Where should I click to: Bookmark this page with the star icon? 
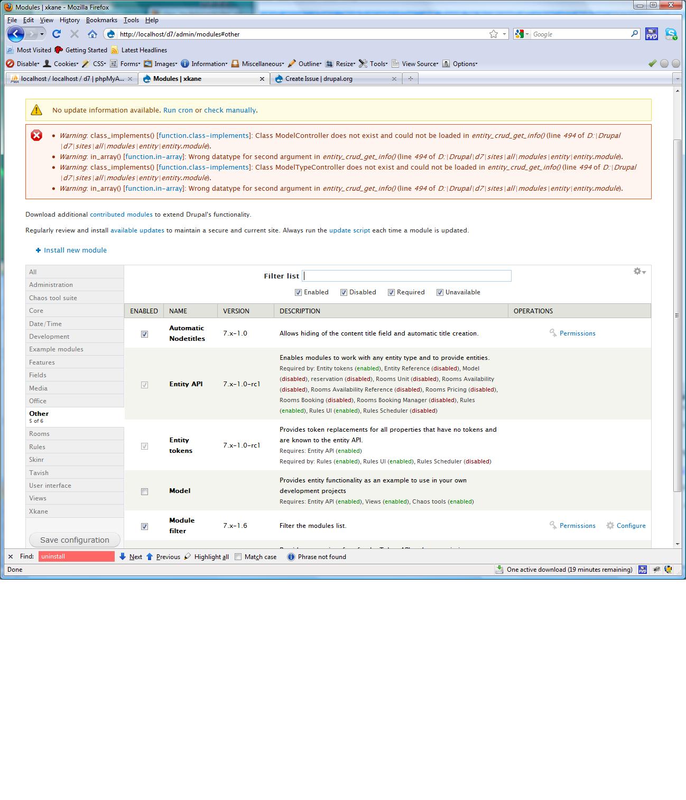[494, 34]
